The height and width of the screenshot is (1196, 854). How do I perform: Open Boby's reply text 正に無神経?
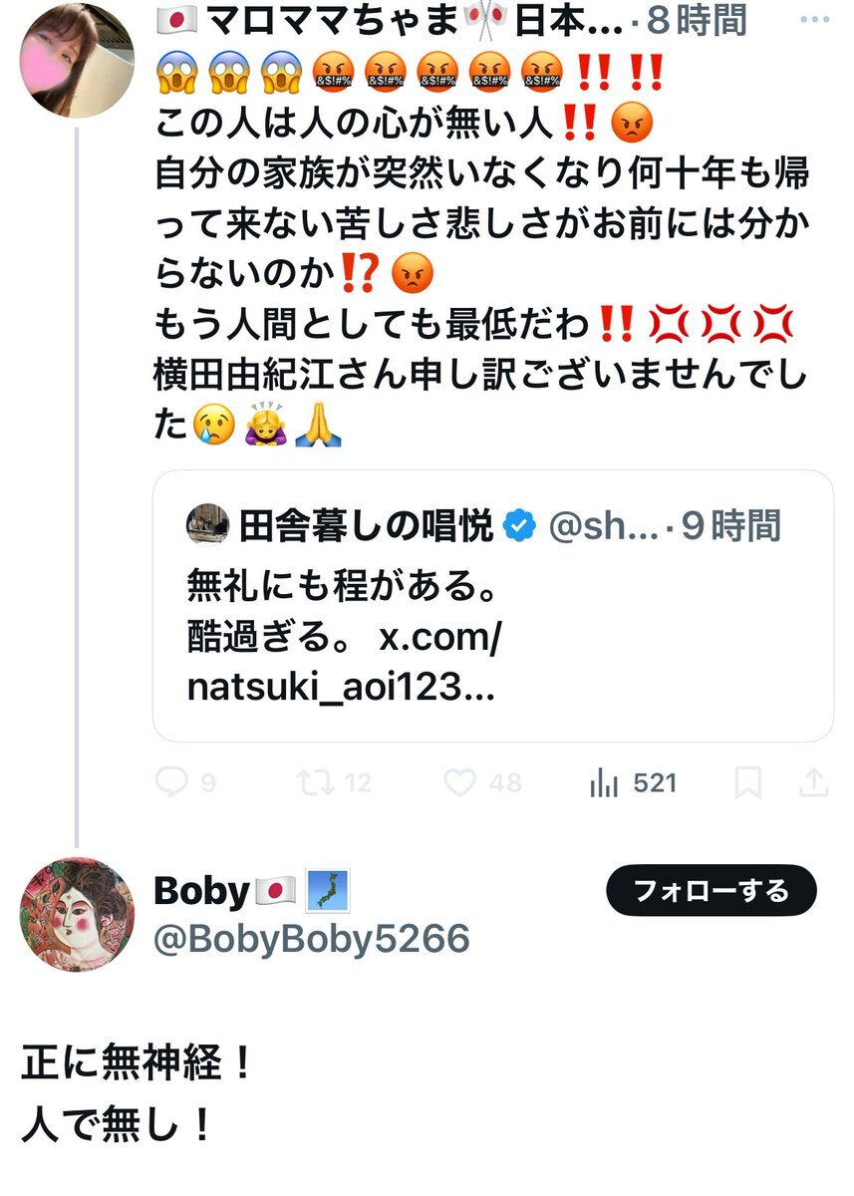[138, 1064]
